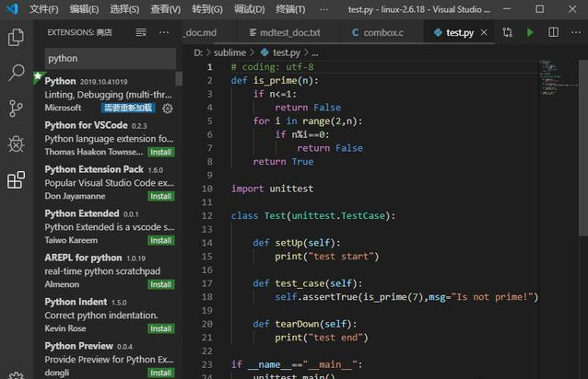
Task: Switch to the mdtest_doc.txt tab
Action: [x=288, y=32]
